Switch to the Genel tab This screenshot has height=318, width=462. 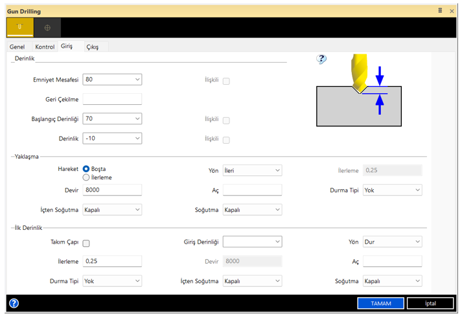point(17,47)
